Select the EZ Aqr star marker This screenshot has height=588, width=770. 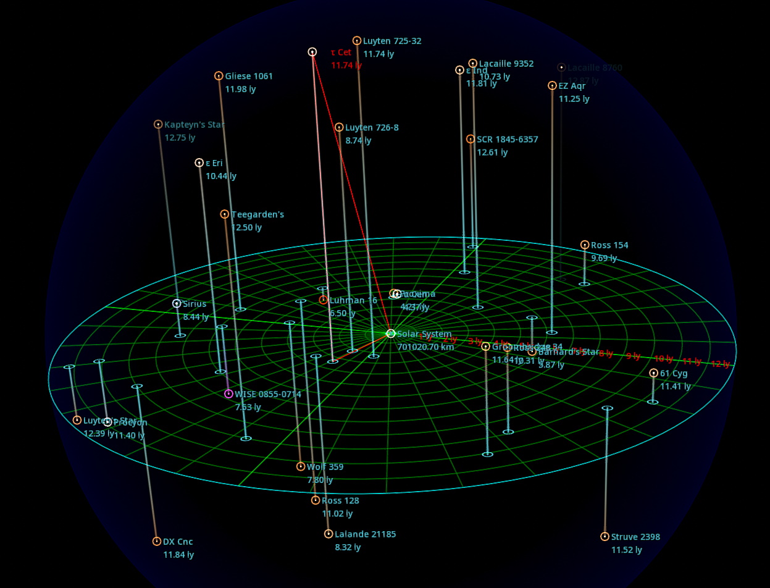click(553, 86)
